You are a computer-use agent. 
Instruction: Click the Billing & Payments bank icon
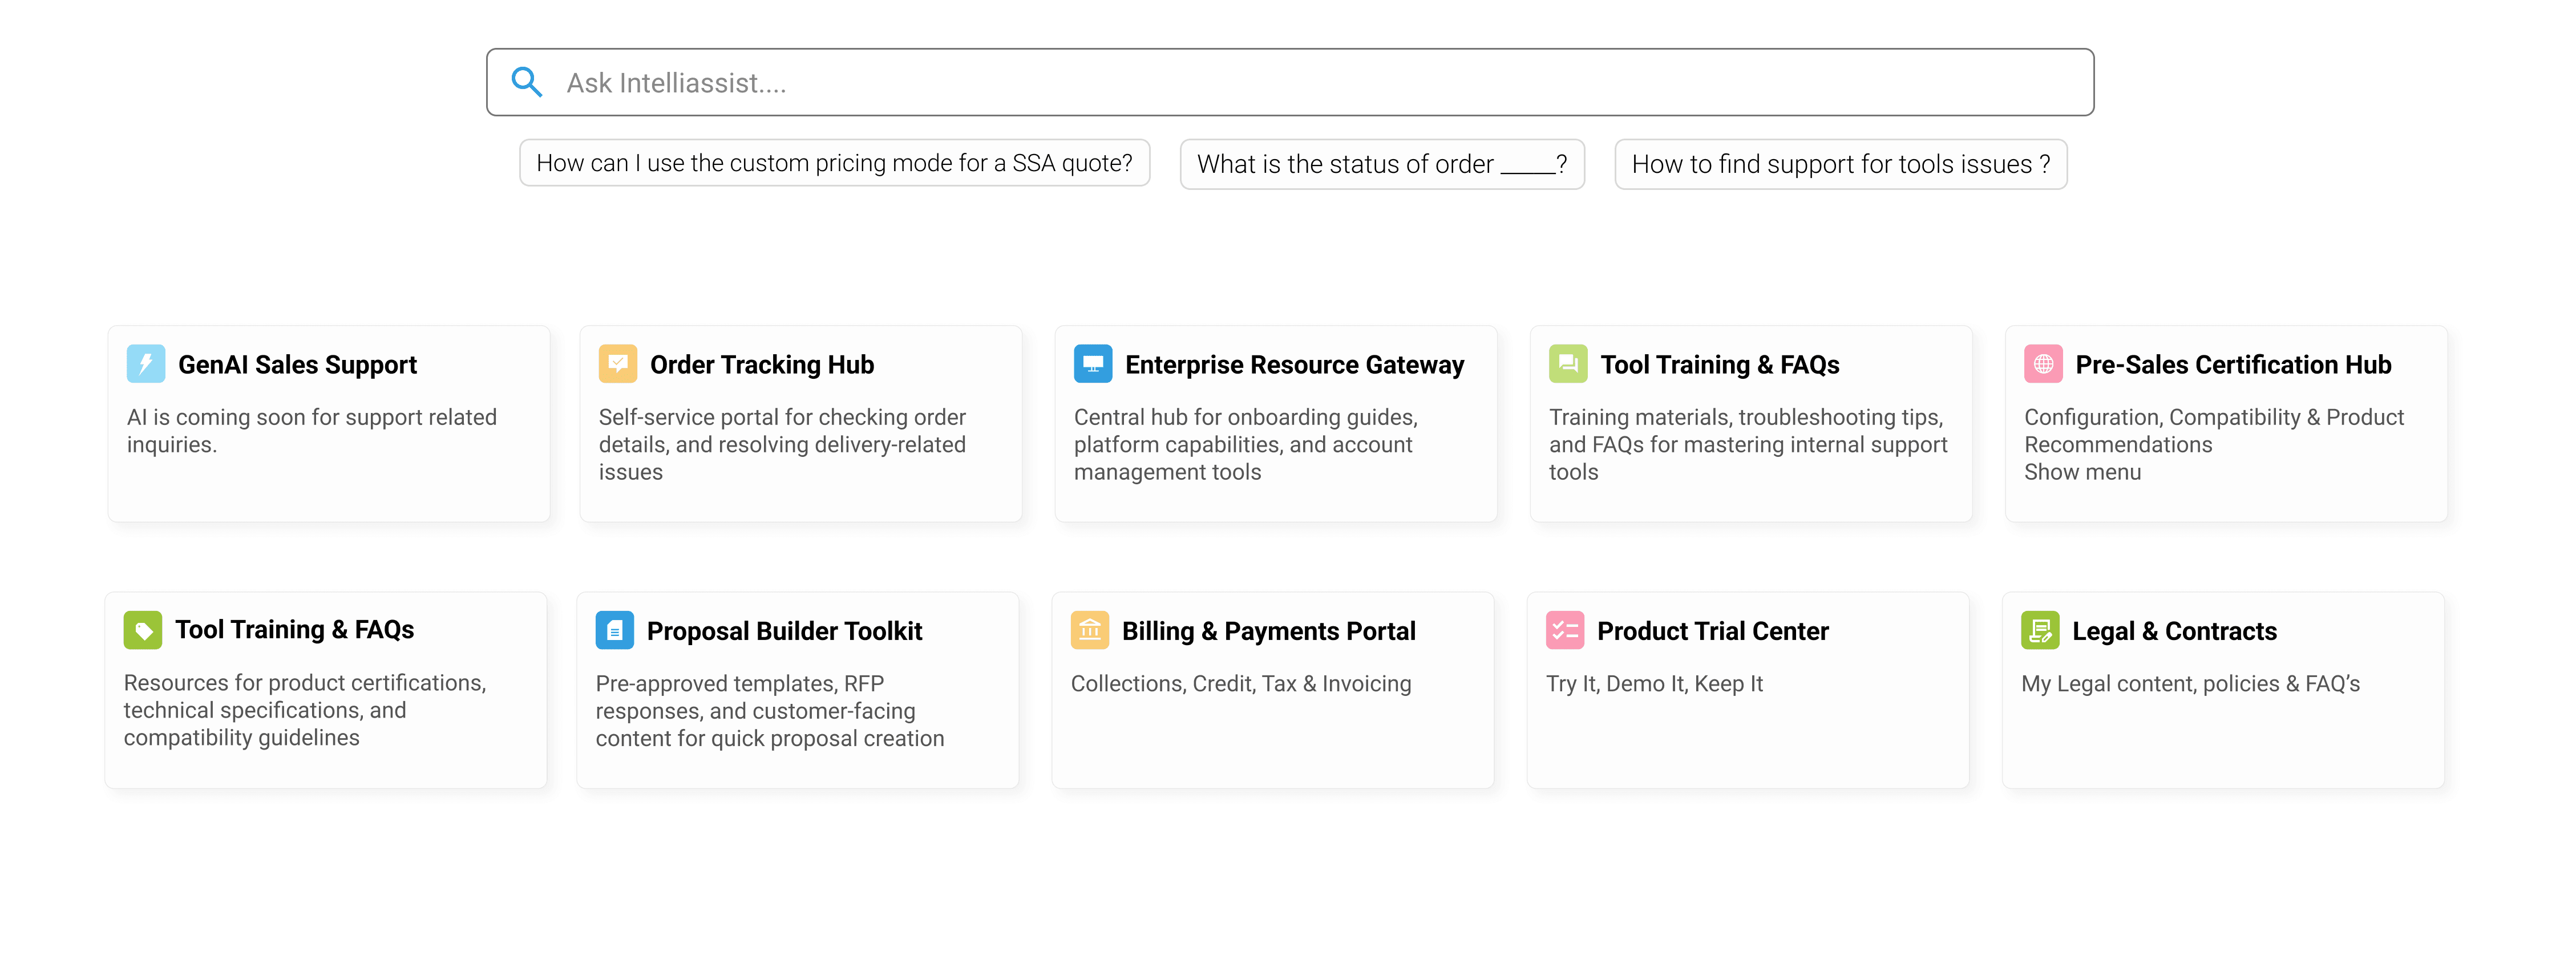pos(1090,630)
